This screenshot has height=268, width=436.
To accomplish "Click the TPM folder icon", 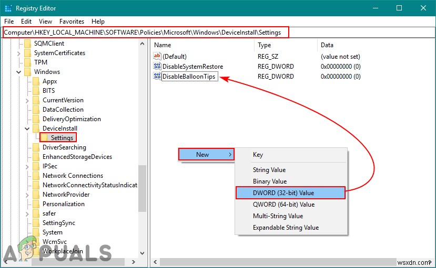I will (27, 62).
